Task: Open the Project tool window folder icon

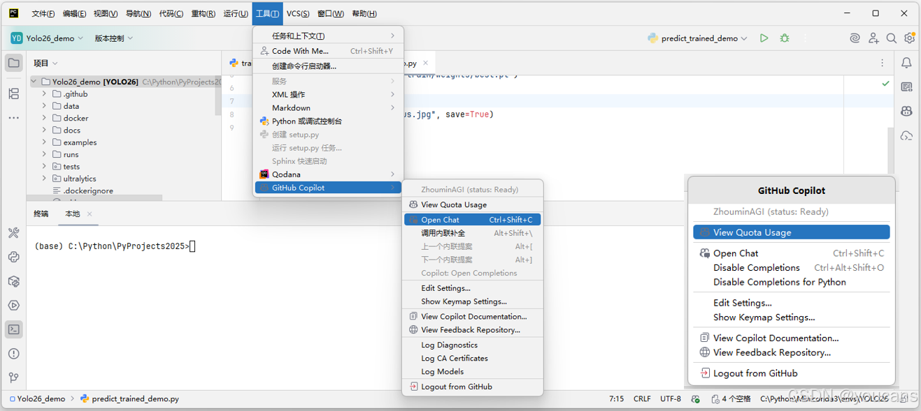Action: pos(13,63)
